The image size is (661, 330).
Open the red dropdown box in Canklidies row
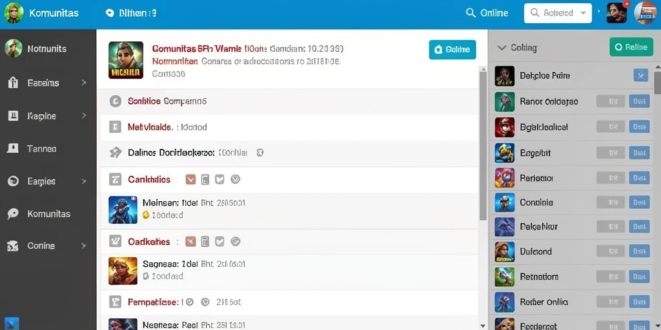coord(190,180)
